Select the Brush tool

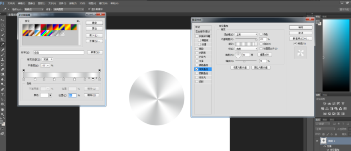(x=3, y=54)
